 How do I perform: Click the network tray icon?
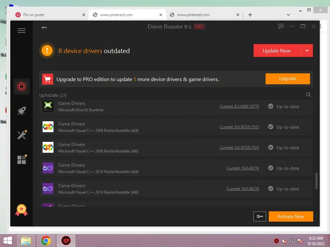pos(292,241)
